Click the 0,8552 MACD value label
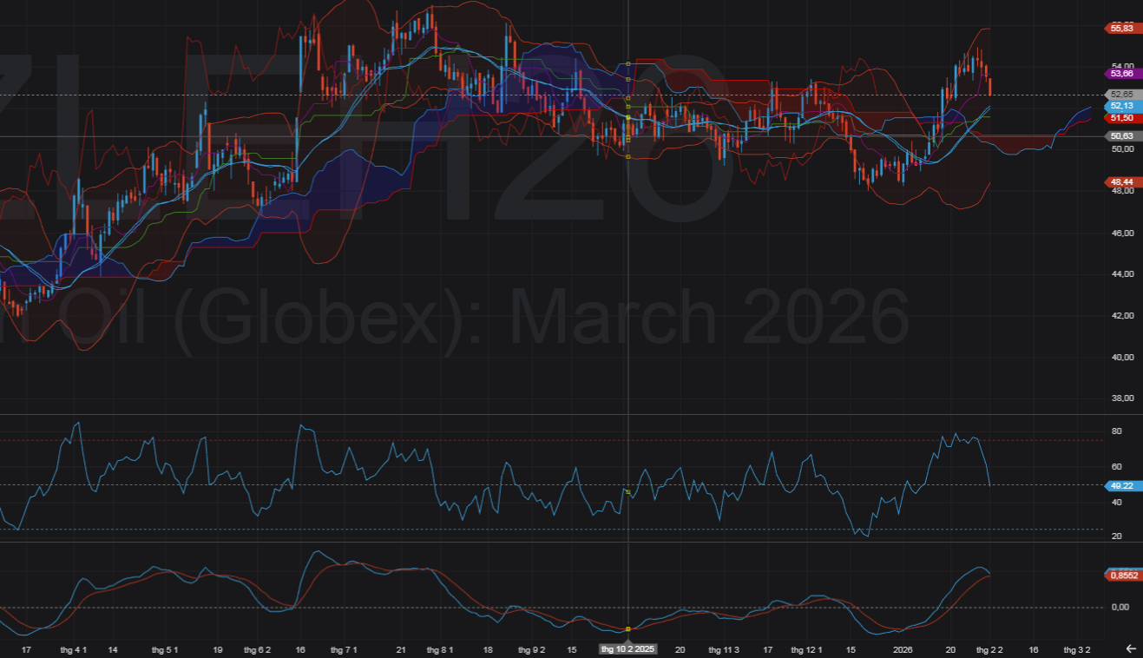The width and height of the screenshot is (1143, 658). click(x=1122, y=575)
